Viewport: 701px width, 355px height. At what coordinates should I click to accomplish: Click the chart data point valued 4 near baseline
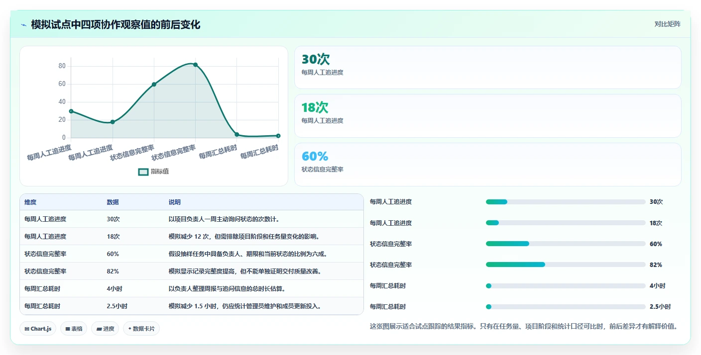tap(236, 135)
